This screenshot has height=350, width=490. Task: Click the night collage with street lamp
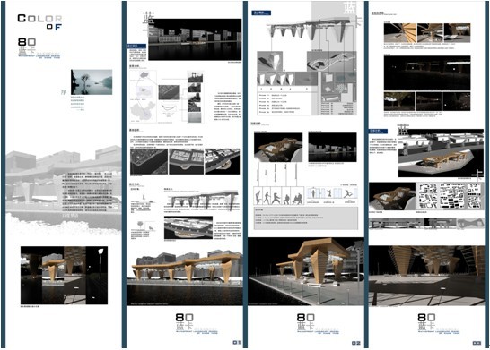pyautogui.click(x=64, y=275)
